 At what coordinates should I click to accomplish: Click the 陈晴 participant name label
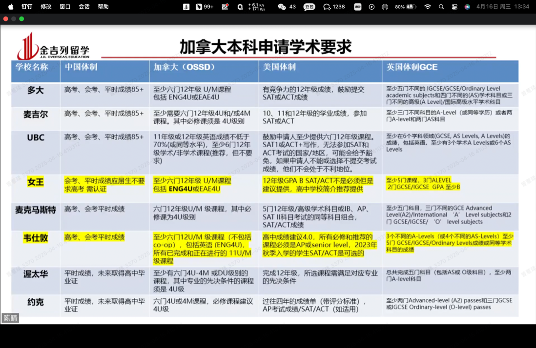(10, 318)
